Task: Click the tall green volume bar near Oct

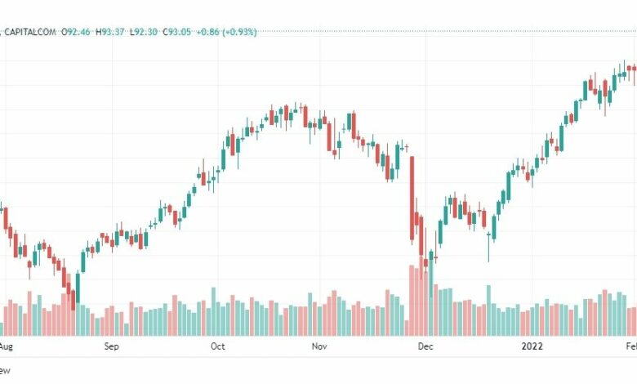Action: (213, 311)
